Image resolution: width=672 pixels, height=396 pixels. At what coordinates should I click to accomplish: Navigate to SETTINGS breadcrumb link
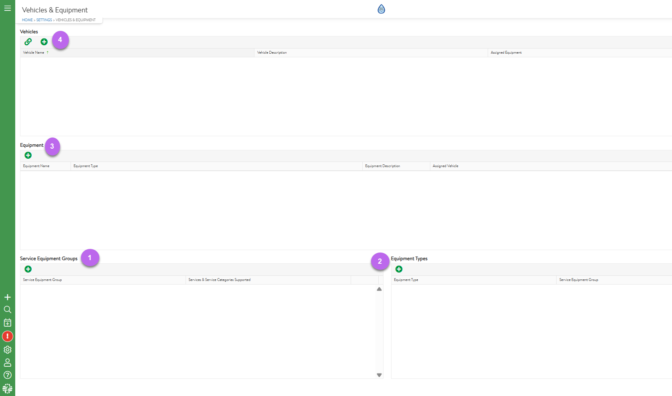click(x=44, y=20)
